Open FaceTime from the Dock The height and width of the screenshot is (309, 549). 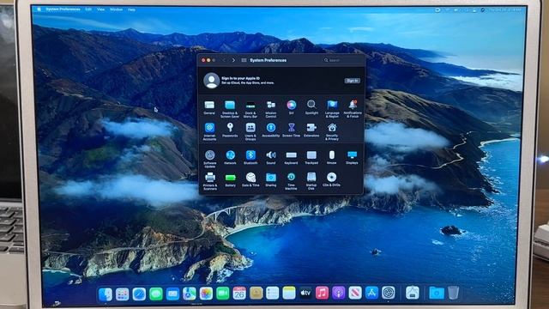[223, 294]
